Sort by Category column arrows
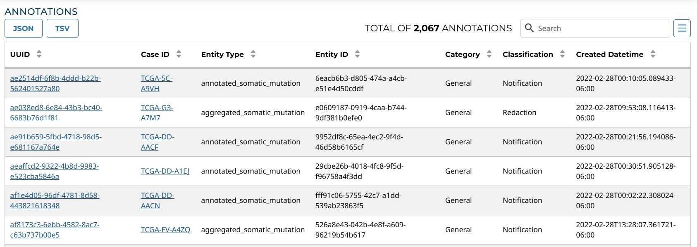The width and height of the screenshot is (697, 247). [x=489, y=54]
